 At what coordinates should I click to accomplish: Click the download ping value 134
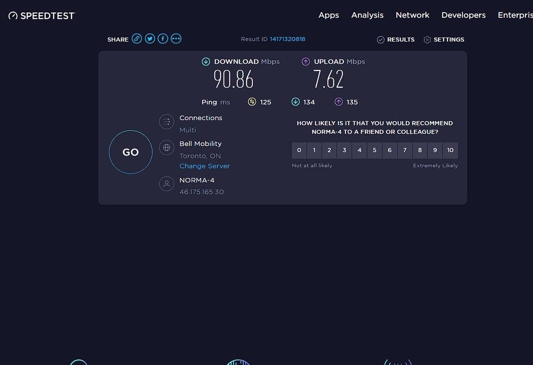click(309, 102)
